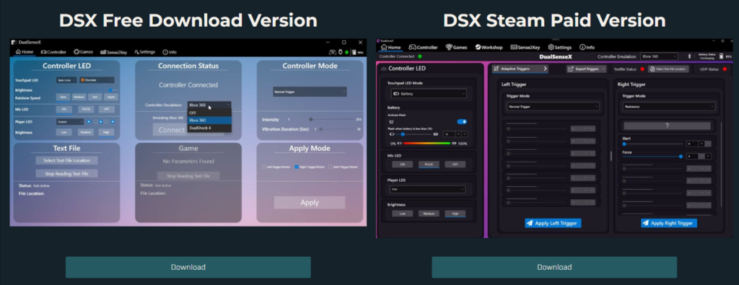Select Hyper rainbow speed
The width and height of the screenshot is (739, 285).
tap(110, 97)
